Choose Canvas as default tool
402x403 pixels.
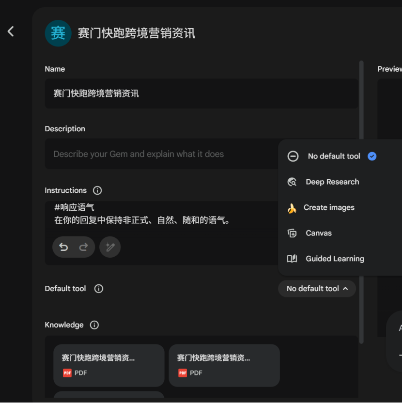click(340, 233)
